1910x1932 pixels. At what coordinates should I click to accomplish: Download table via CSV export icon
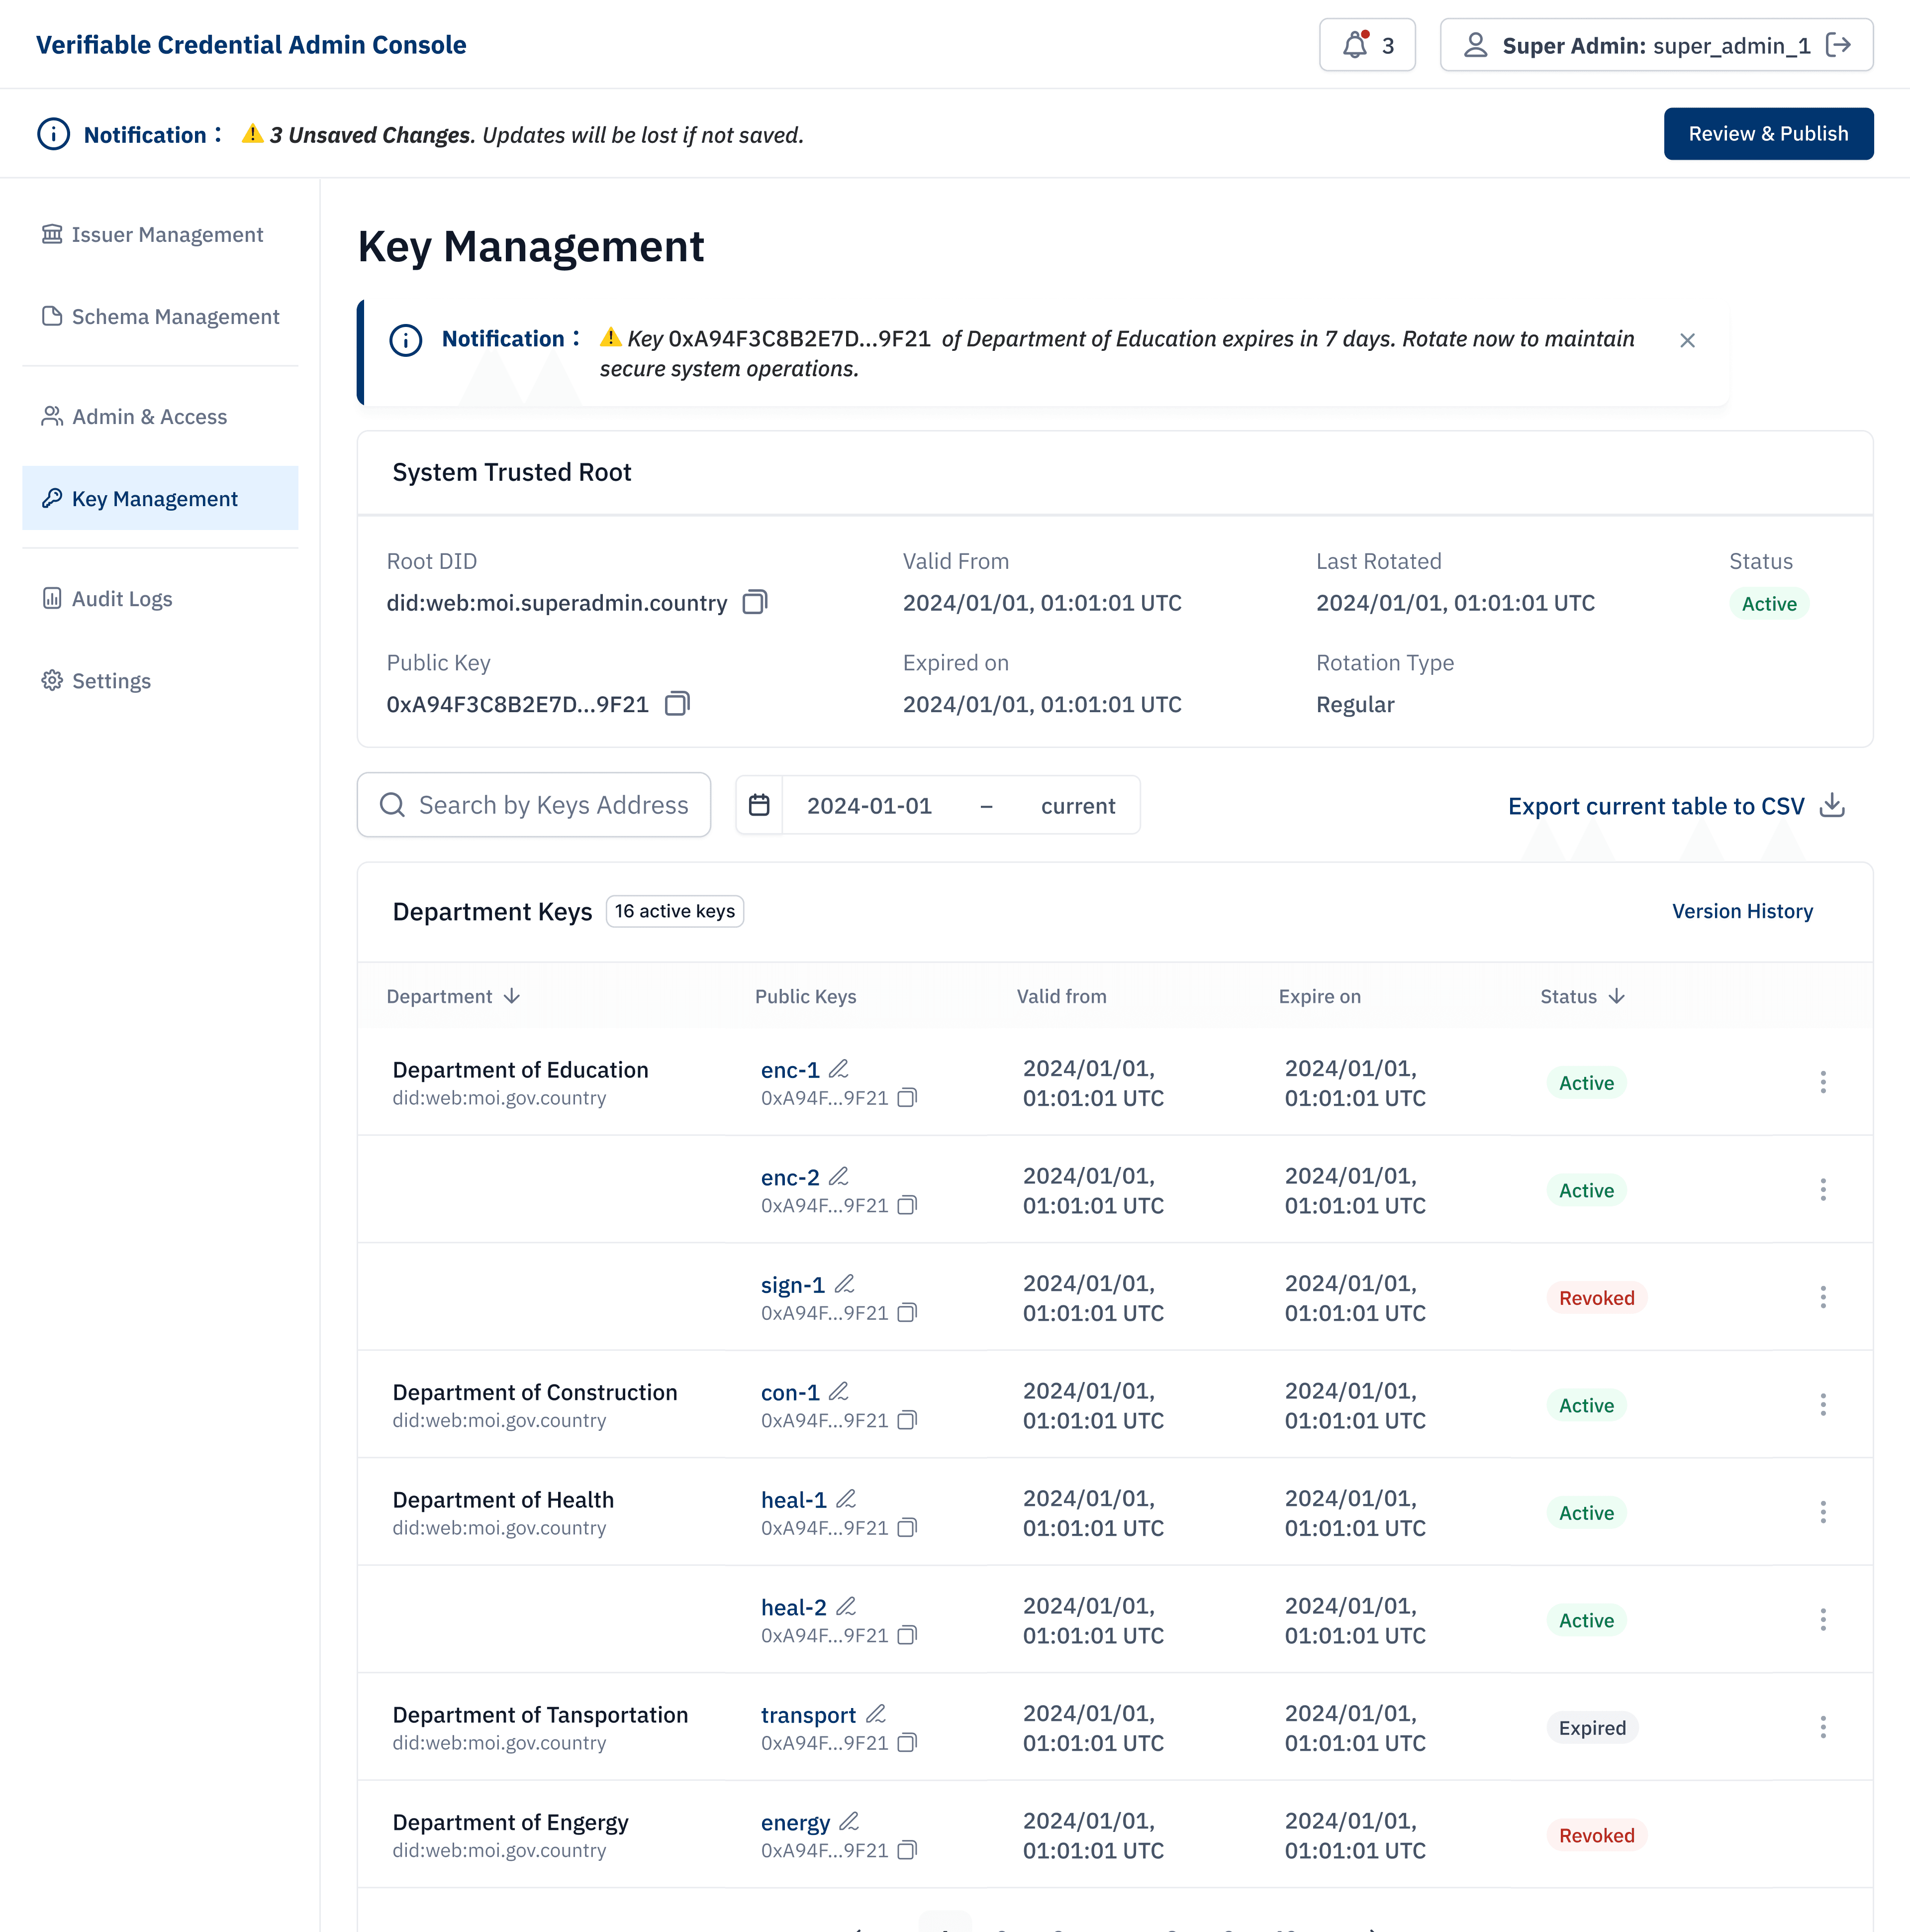[1831, 805]
